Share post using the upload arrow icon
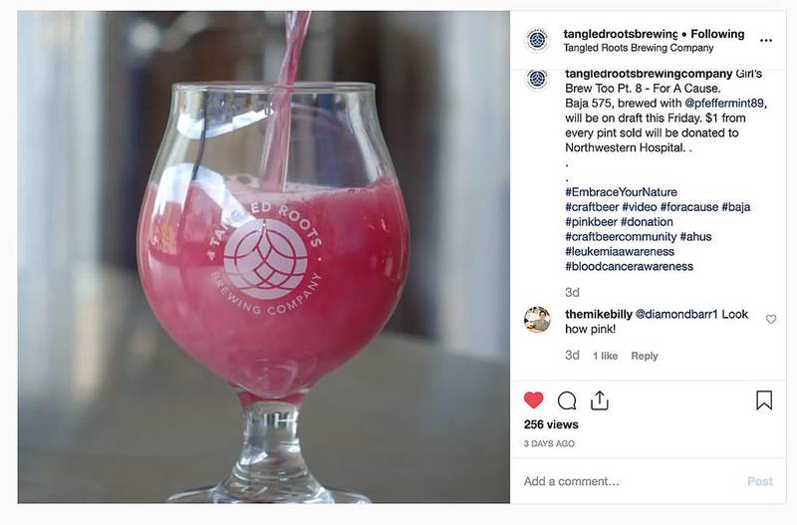This screenshot has height=525, width=797. coord(600,400)
